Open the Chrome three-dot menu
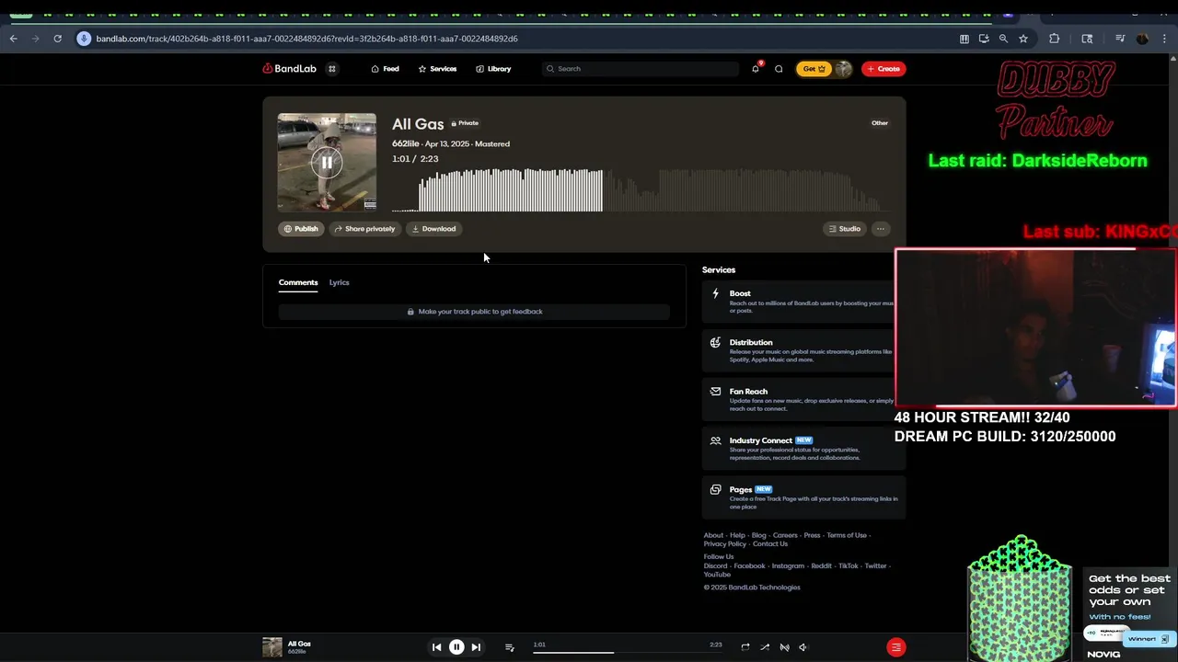Viewport: 1178px width, 662px height. tap(1165, 39)
